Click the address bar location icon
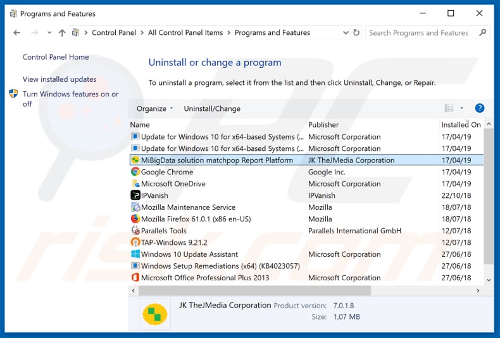500x338 pixels. point(75,32)
